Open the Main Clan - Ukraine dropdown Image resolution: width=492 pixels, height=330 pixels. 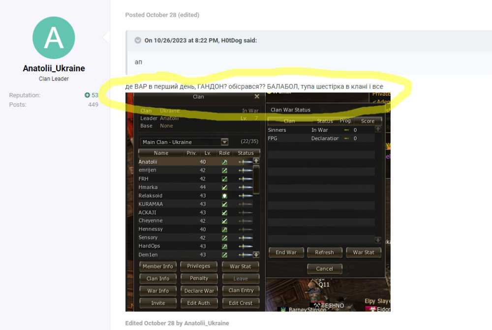pos(225,142)
